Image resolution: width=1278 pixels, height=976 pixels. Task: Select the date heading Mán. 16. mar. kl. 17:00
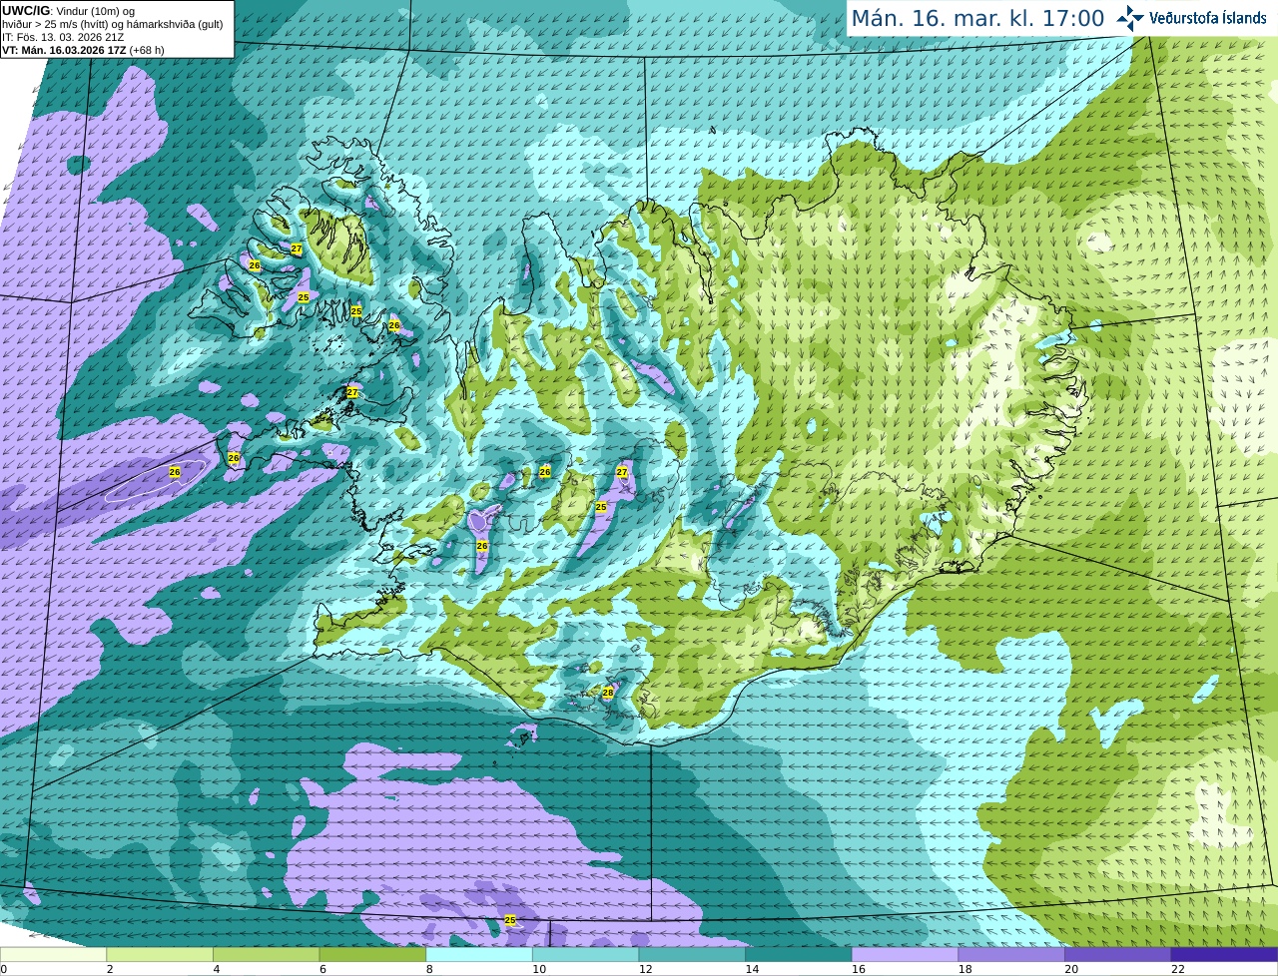(977, 18)
